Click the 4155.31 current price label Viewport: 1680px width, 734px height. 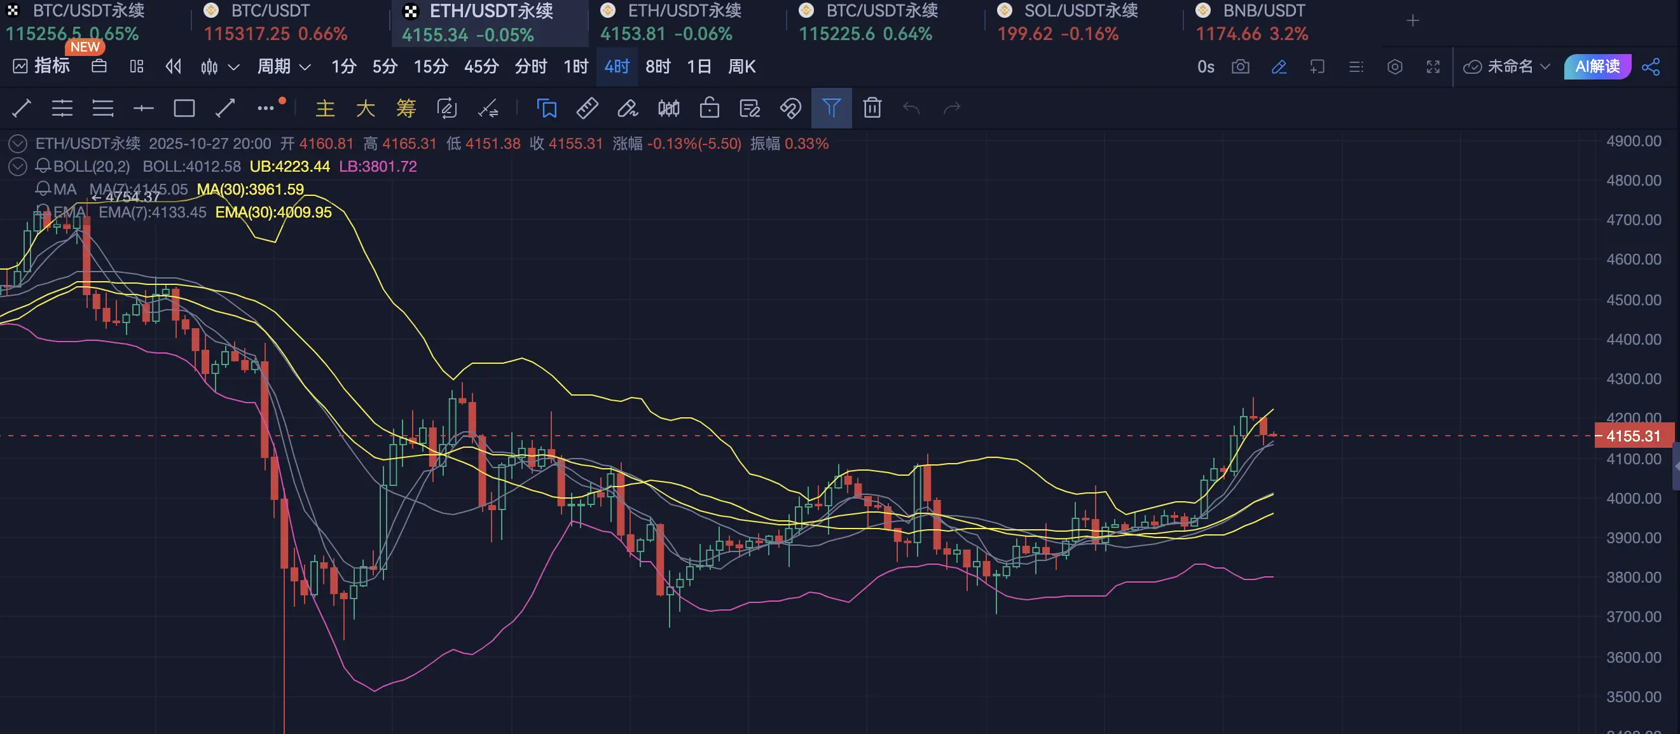pyautogui.click(x=1632, y=436)
